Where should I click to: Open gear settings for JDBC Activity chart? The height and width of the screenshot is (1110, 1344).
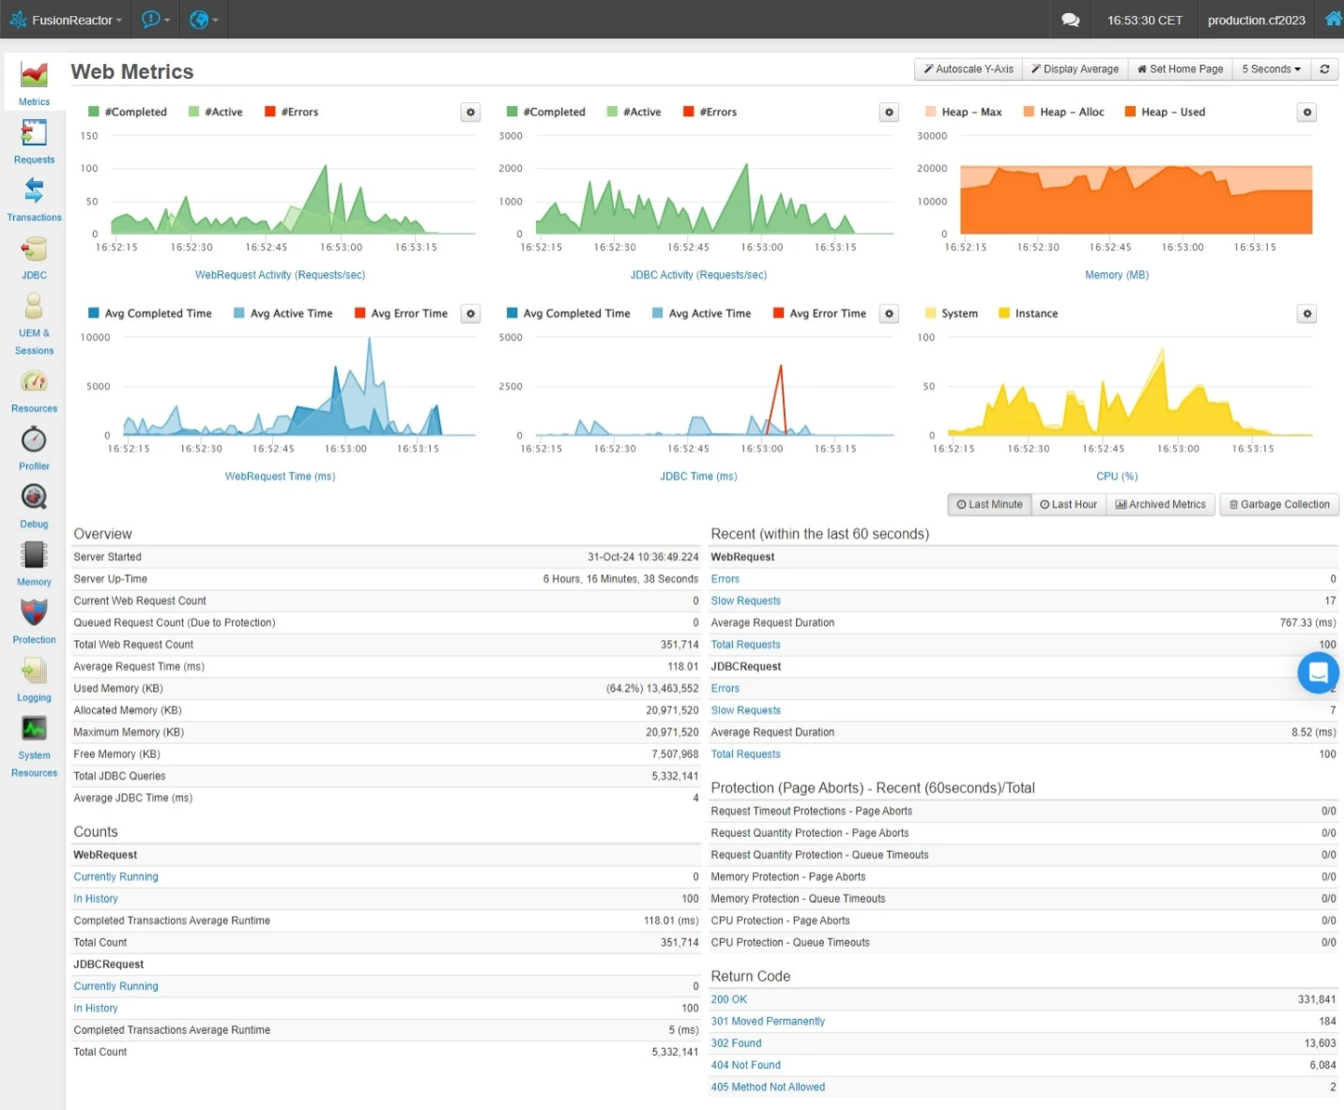click(890, 113)
